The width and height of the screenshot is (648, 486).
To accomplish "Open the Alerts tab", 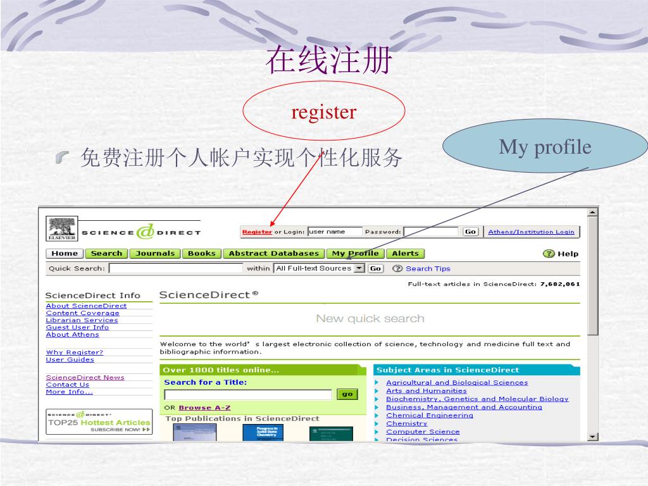I will (406, 253).
